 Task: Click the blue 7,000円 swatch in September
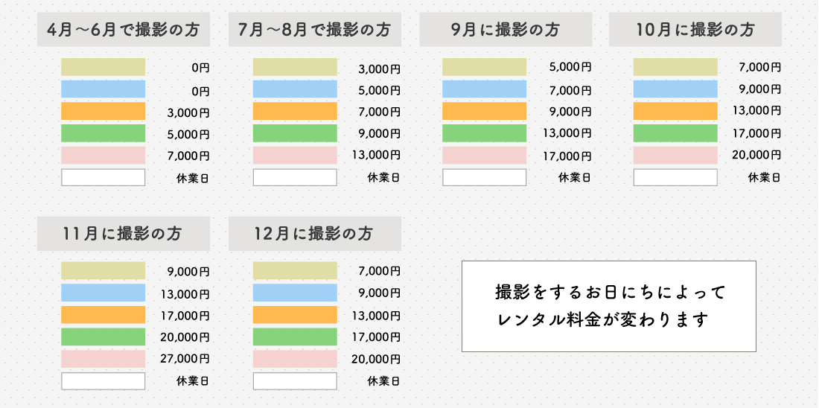pyautogui.click(x=485, y=89)
